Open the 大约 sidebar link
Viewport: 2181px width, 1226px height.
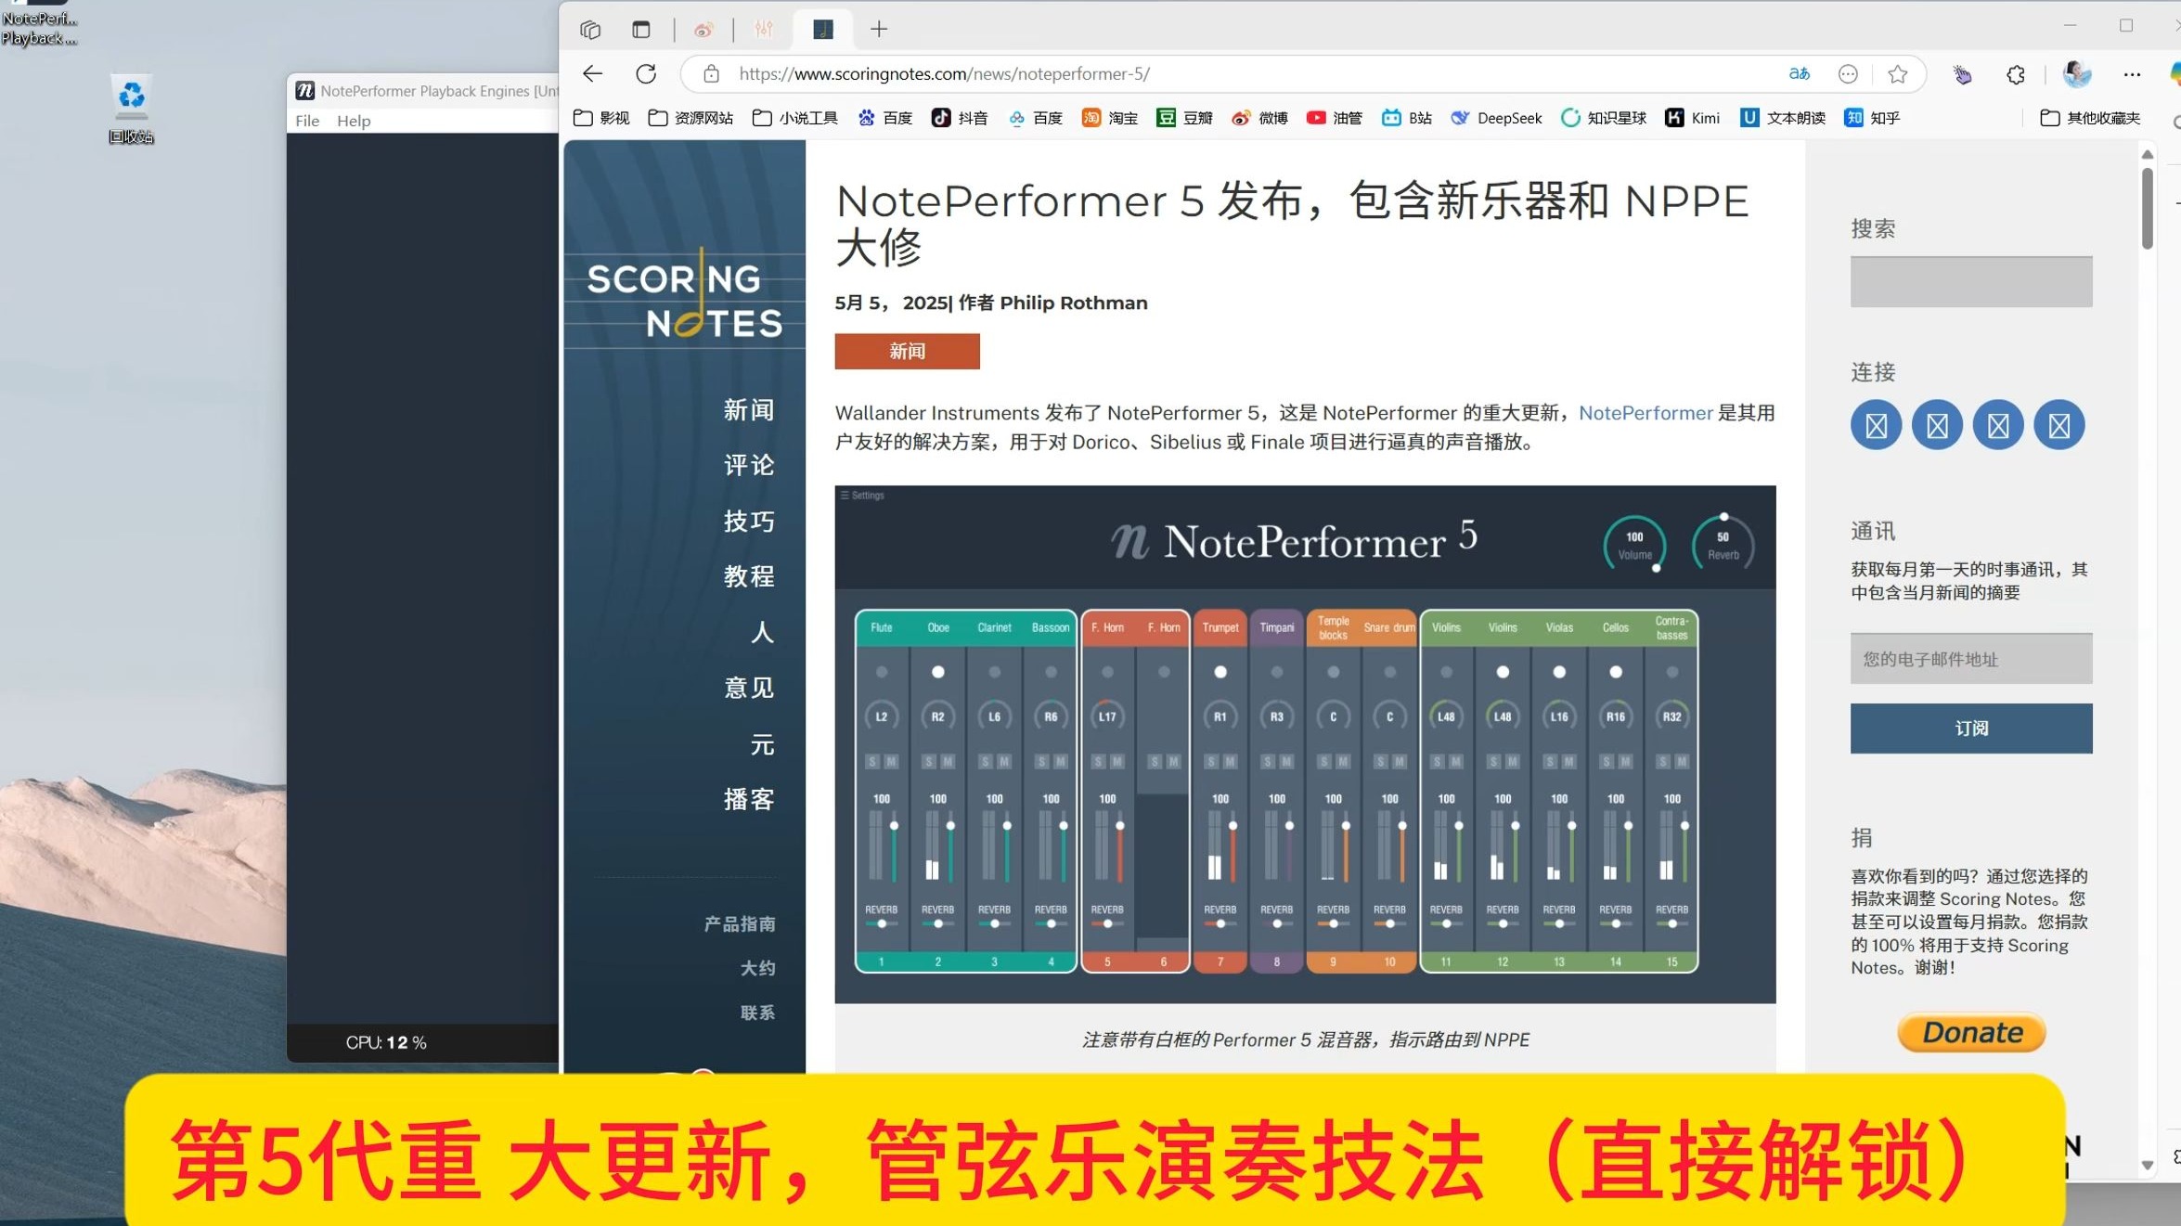(x=757, y=968)
